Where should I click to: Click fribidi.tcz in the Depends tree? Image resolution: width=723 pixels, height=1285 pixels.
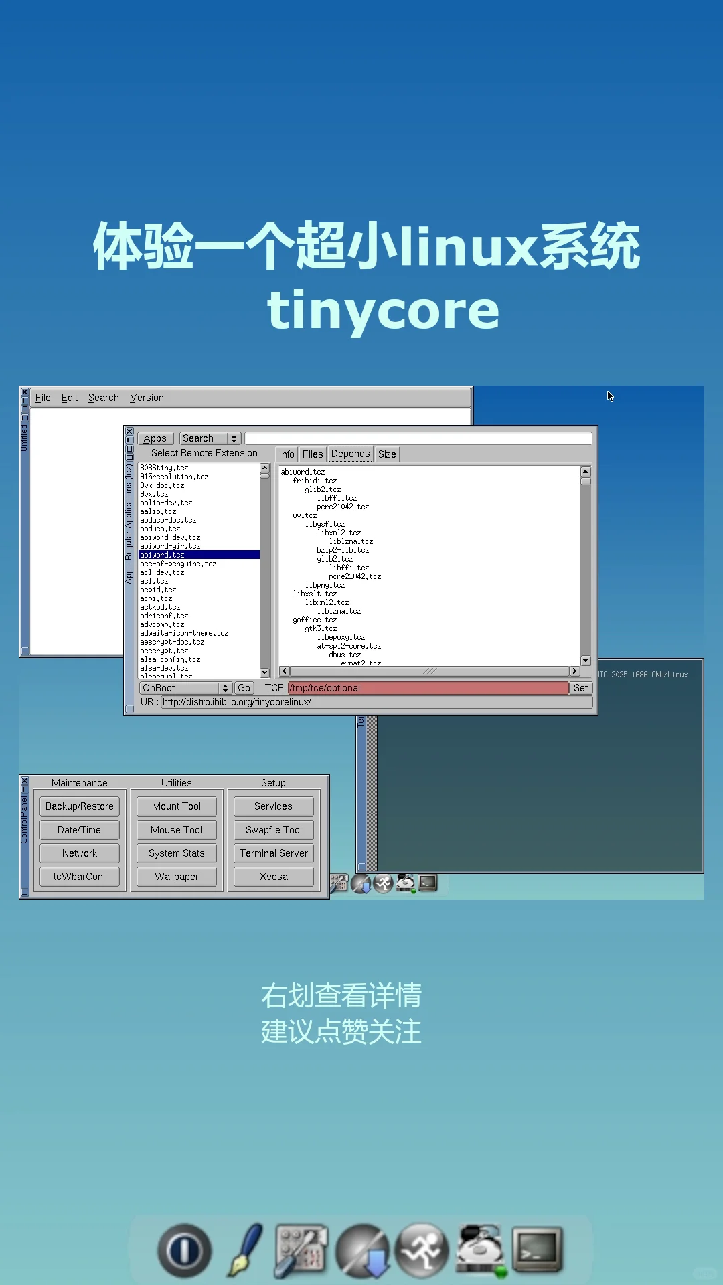click(315, 481)
